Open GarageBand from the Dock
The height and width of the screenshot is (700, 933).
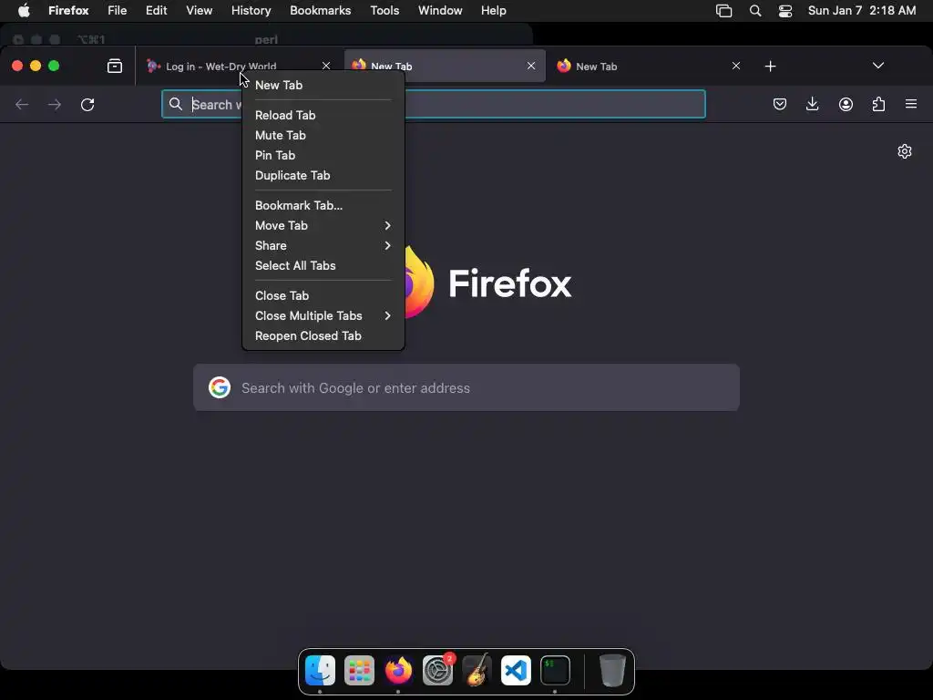477,670
